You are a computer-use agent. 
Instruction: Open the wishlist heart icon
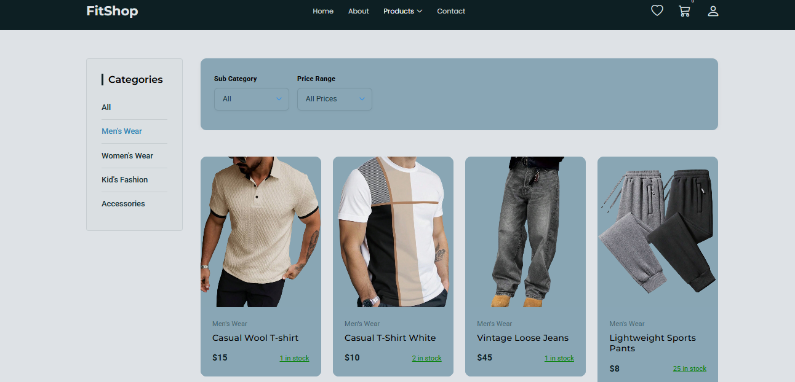(x=657, y=10)
